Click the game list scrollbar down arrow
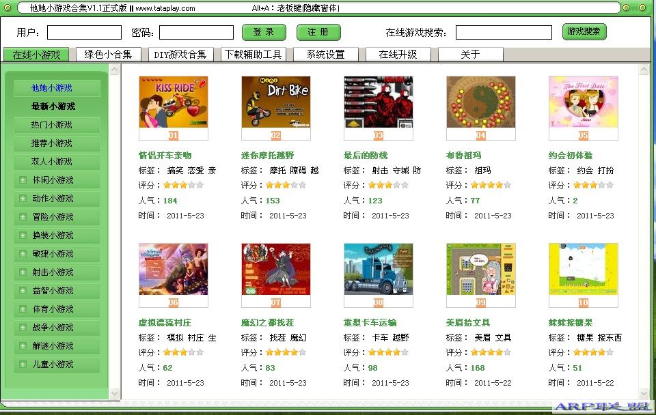656x415 pixels. pyautogui.click(x=644, y=393)
